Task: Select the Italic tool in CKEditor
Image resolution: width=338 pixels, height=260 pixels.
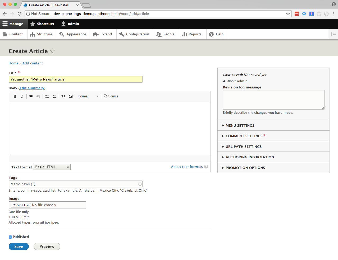Action: click(22, 96)
